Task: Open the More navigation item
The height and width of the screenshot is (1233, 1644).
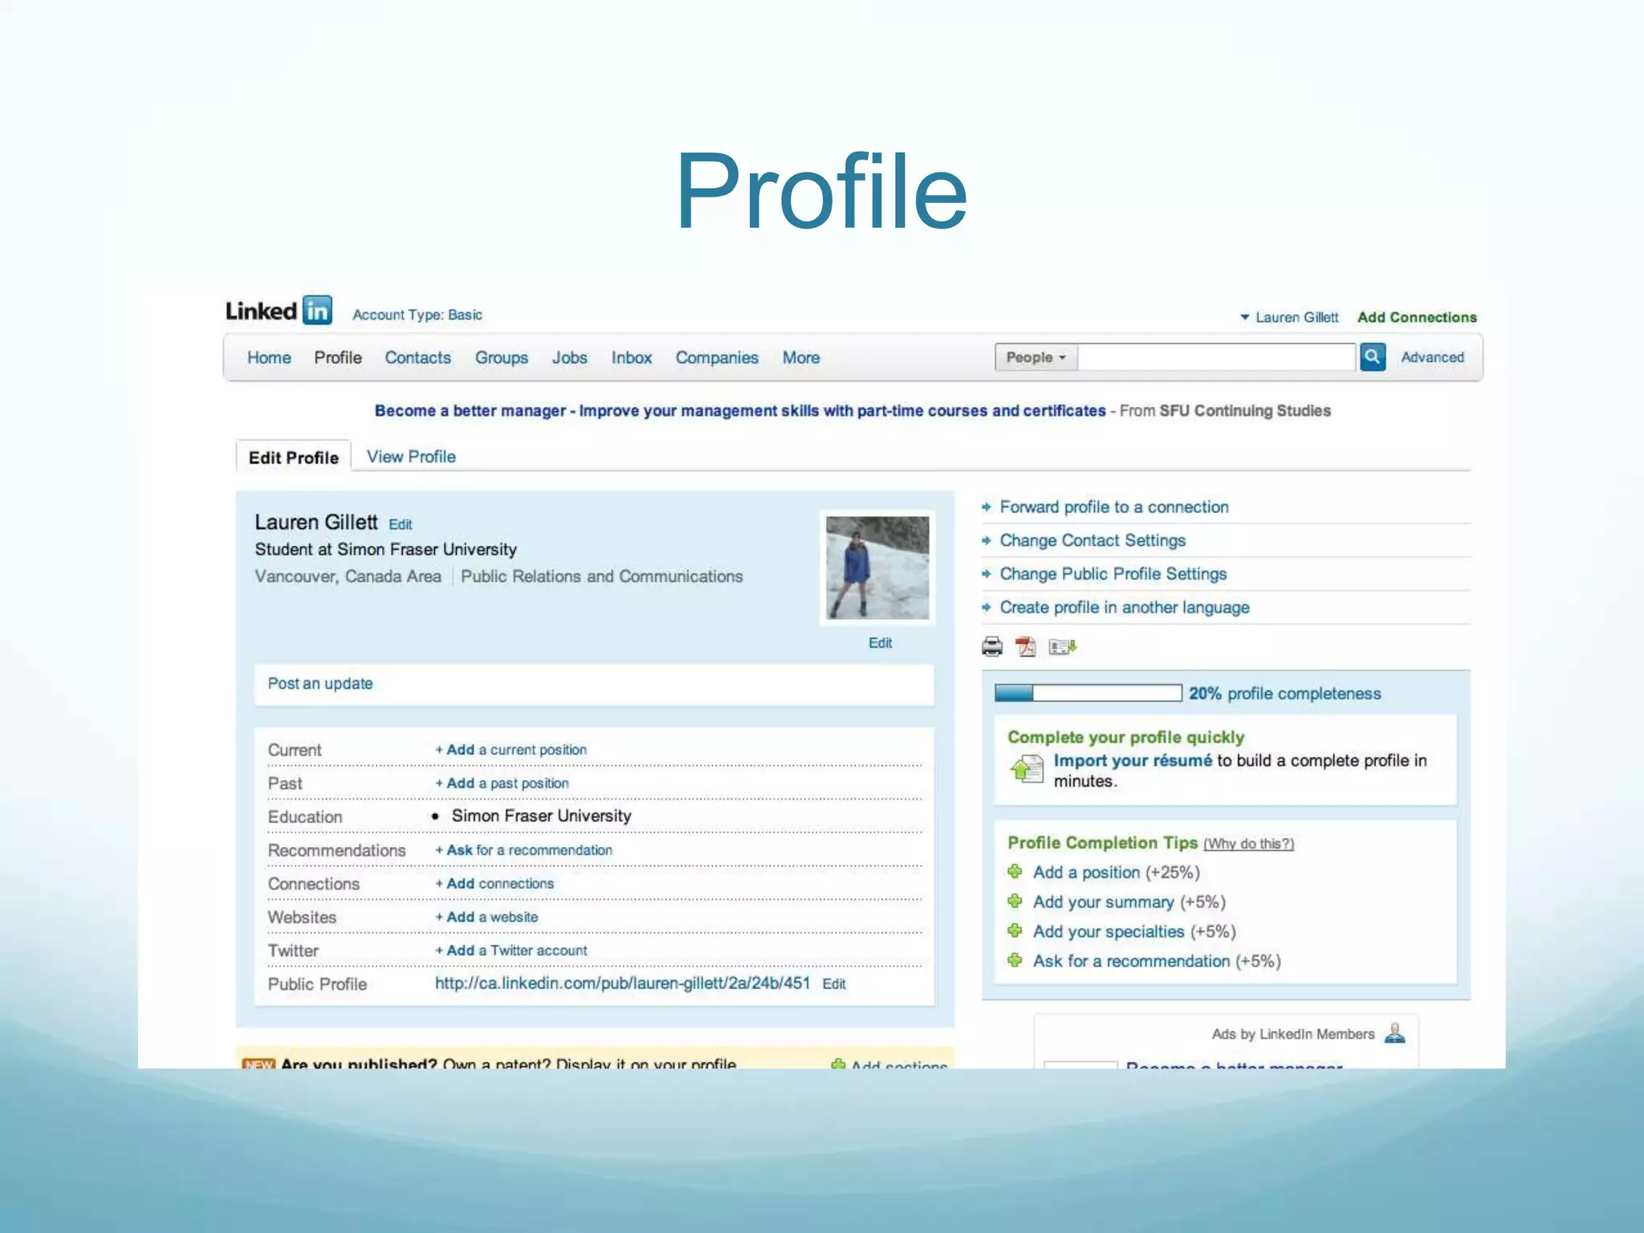Action: coord(801,357)
